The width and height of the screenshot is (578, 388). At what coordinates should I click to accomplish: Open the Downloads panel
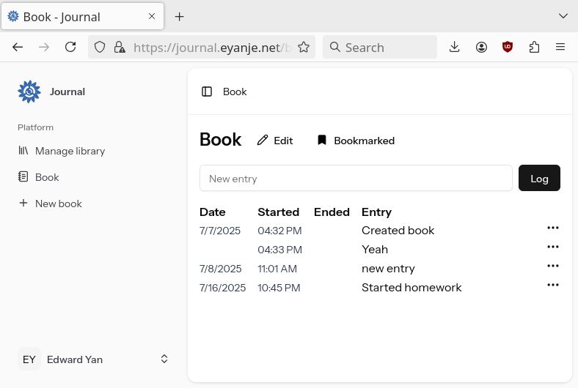[x=455, y=47]
